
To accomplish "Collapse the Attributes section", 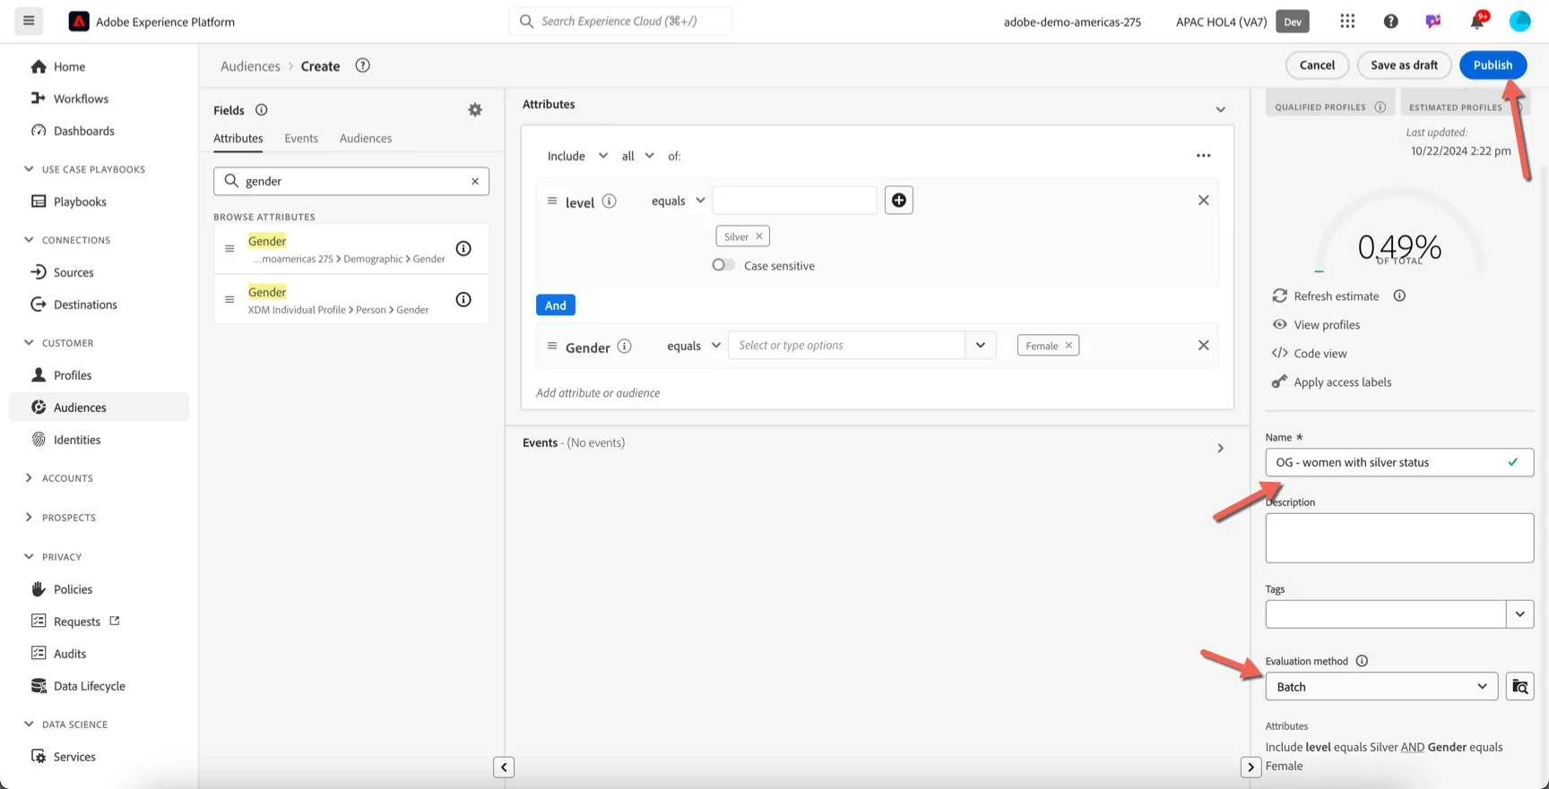I will [x=1220, y=109].
